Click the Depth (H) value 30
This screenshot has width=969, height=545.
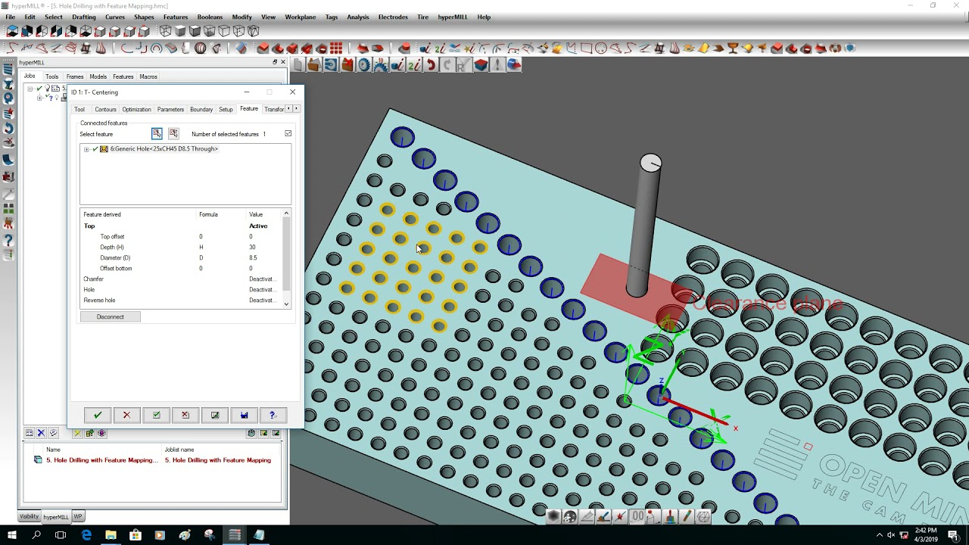click(x=252, y=248)
